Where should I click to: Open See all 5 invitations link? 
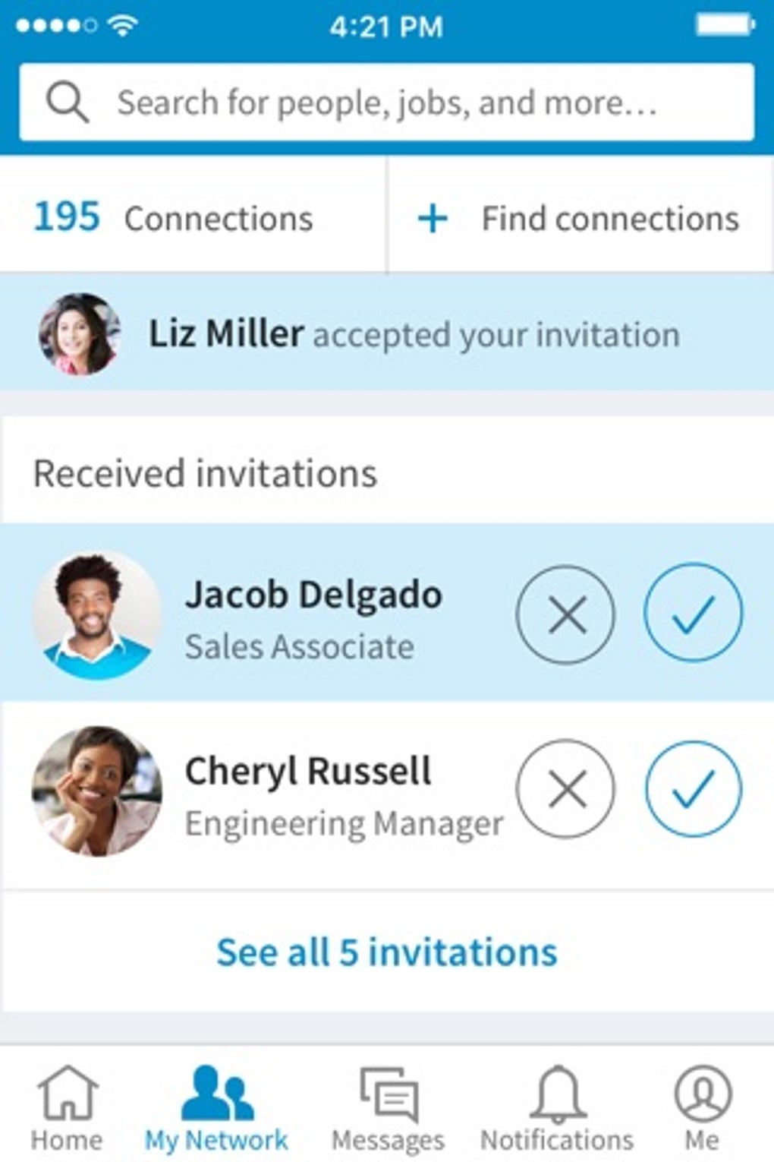pos(387,952)
